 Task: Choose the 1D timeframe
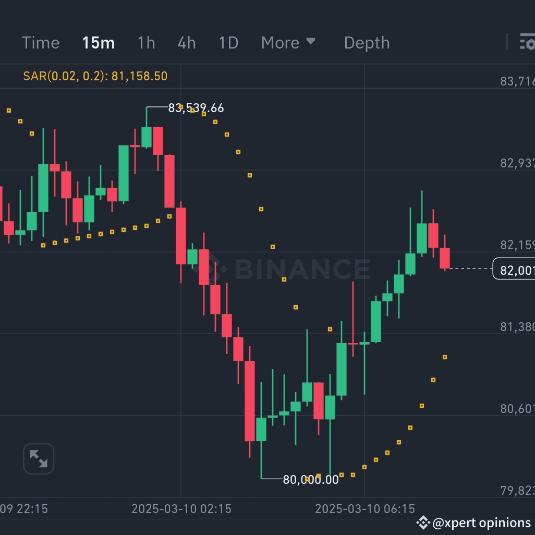(228, 43)
